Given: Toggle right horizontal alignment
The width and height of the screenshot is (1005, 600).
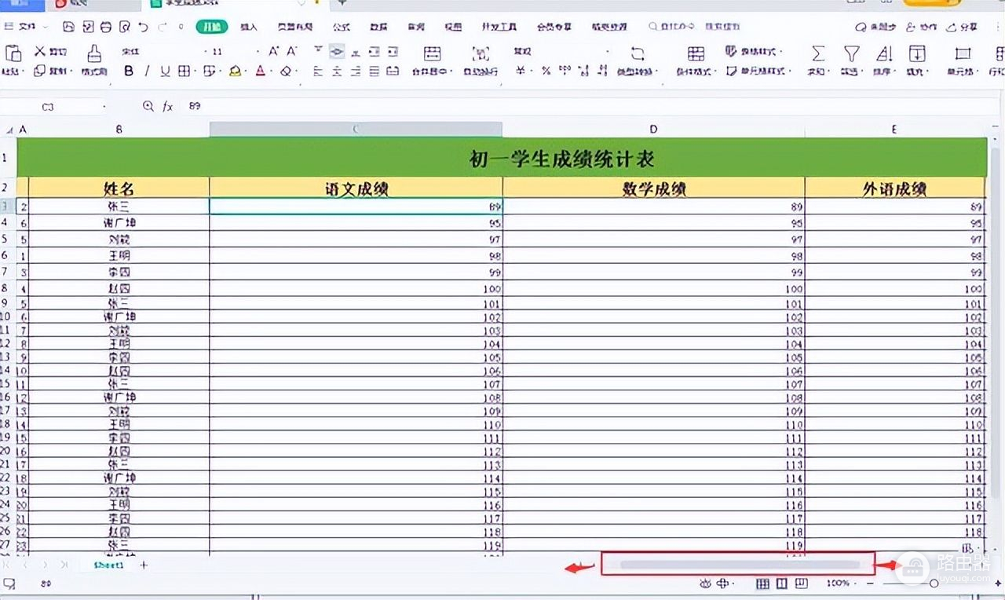Looking at the screenshot, I should pos(355,71).
